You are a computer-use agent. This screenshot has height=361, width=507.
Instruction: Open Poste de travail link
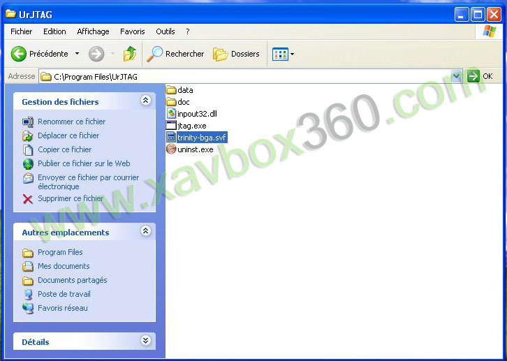coord(64,294)
